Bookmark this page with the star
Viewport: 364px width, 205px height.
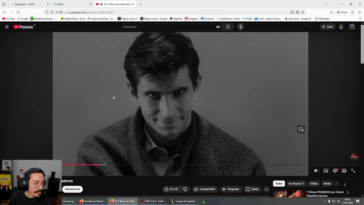click(303, 12)
